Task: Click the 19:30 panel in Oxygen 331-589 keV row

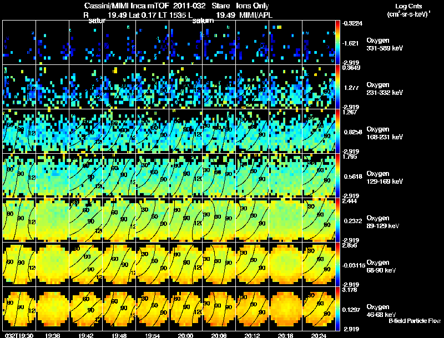Action: [19, 42]
